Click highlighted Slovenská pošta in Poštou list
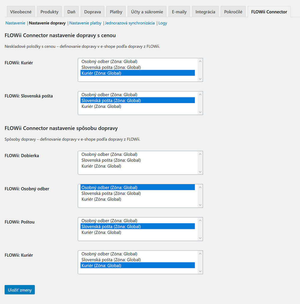The height and width of the screenshot is (304, 300). [138, 226]
